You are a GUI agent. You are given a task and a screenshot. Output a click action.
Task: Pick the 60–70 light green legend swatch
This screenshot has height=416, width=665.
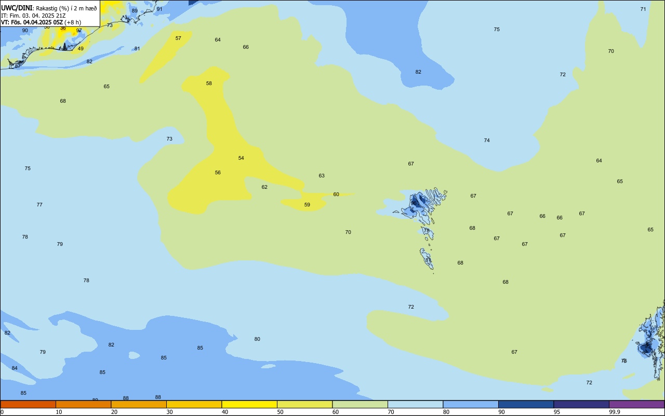click(x=360, y=404)
